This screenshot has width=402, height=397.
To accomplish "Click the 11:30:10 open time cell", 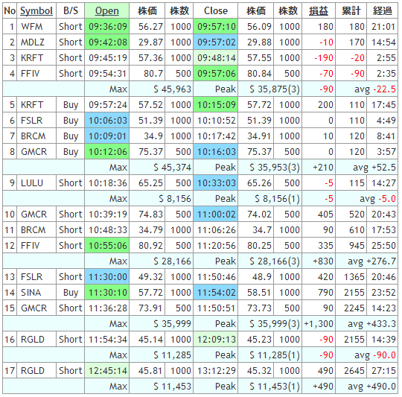I will click(107, 293).
